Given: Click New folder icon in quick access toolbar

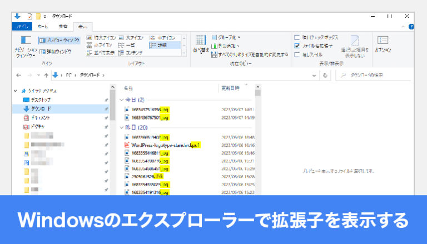Looking at the screenshot, I should point(38,16).
